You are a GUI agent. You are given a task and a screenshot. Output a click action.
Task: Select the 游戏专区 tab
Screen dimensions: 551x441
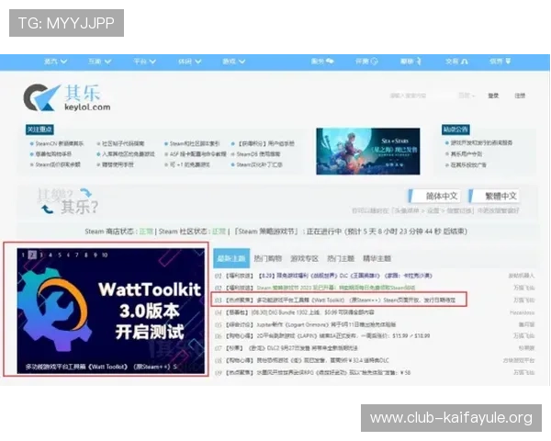click(x=304, y=258)
